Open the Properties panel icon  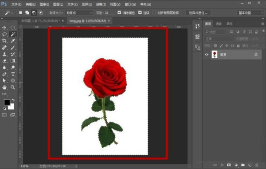pos(197,37)
